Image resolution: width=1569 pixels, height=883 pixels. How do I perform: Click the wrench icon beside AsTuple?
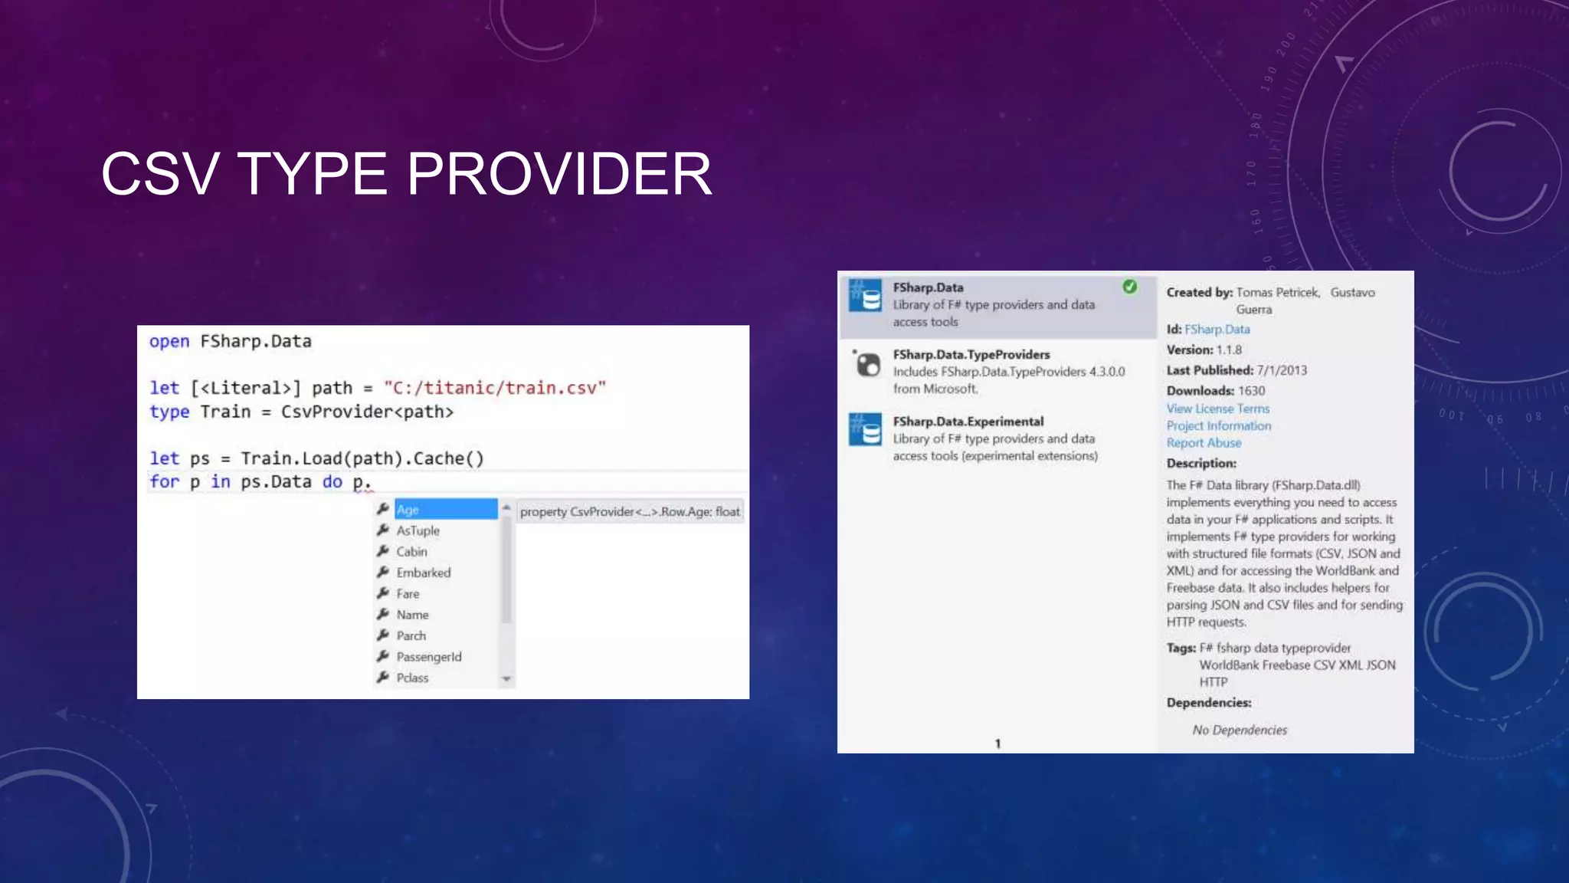383,530
